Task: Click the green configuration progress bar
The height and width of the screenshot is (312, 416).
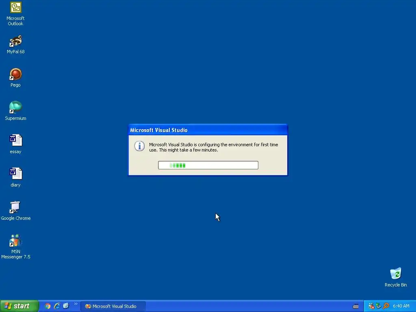Action: pos(208,165)
